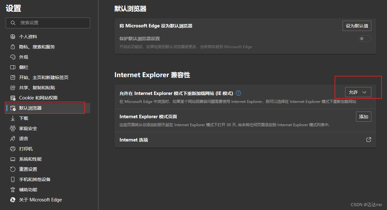Click the Internet Explorer 兼容性 heading
387x210 pixels.
pos(152,75)
